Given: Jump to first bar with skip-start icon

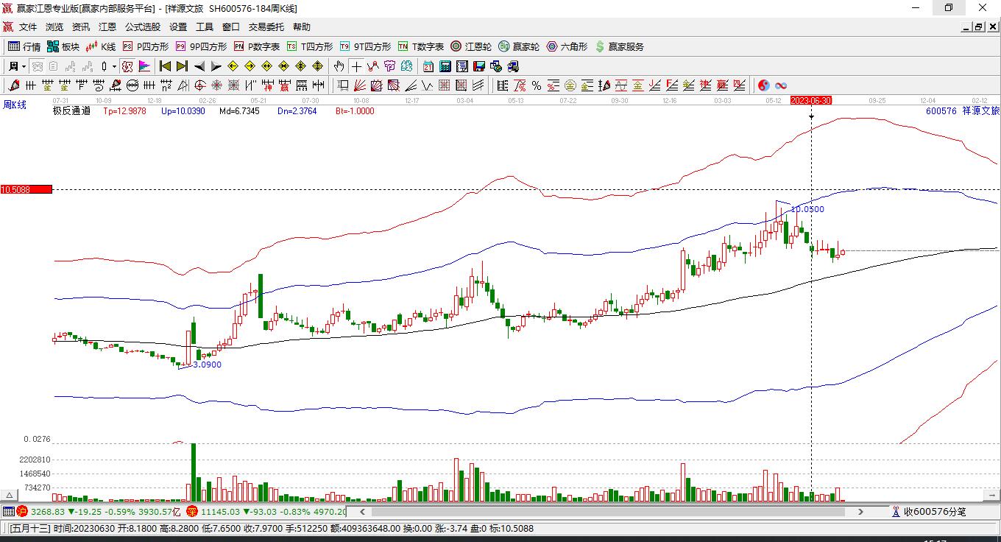Looking at the screenshot, I should (165, 66).
